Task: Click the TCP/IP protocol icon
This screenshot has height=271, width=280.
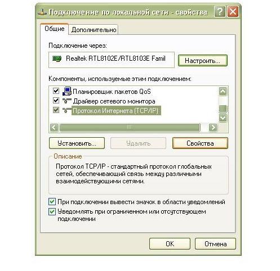Action: coord(67,110)
